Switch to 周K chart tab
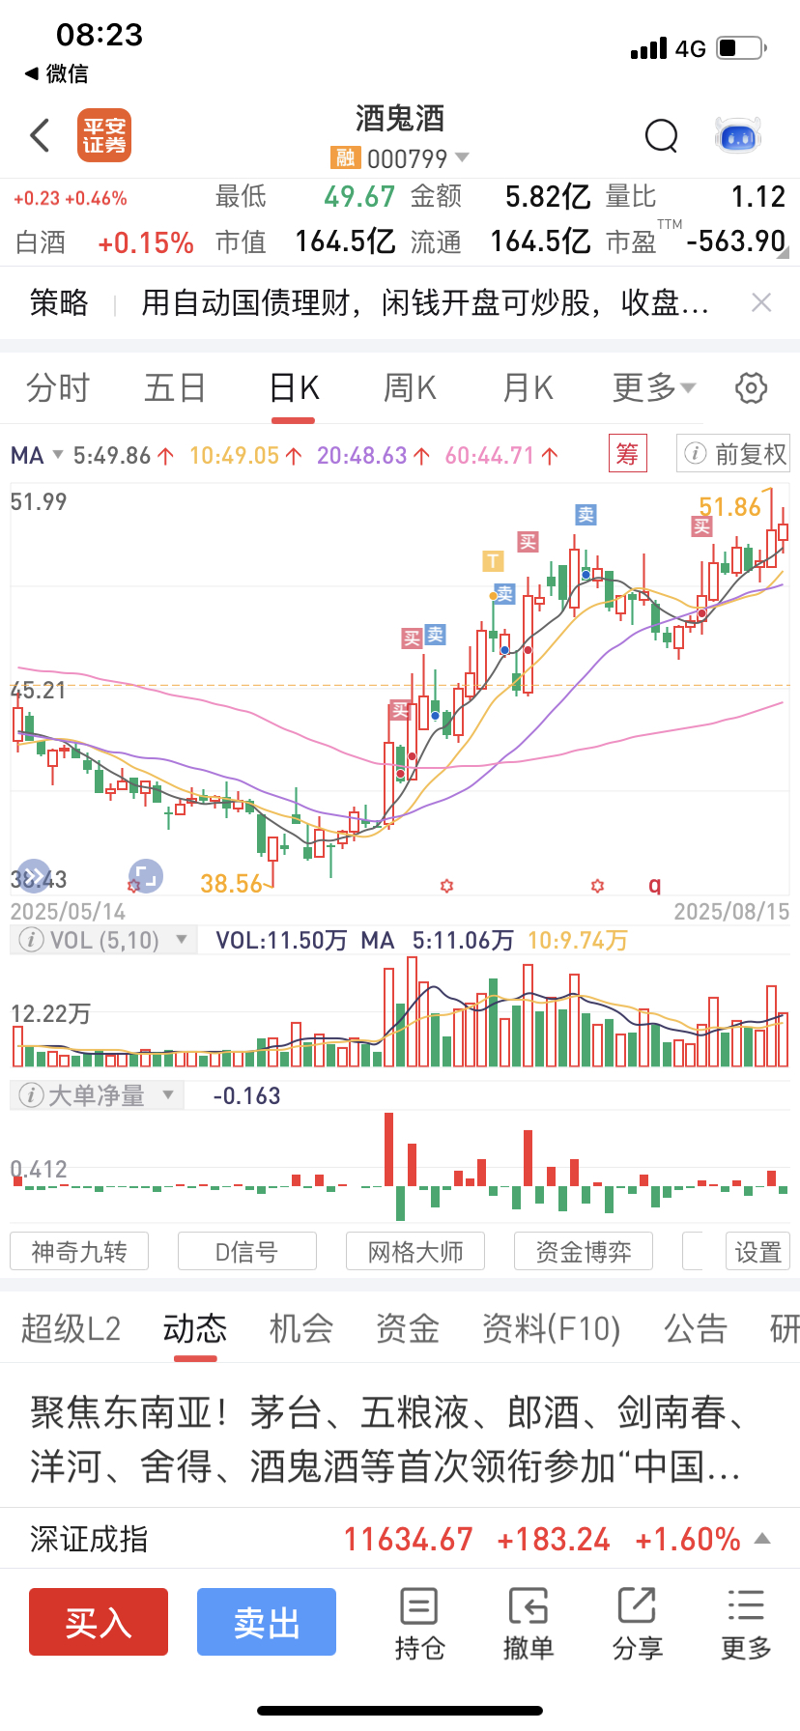800x1731 pixels. pyautogui.click(x=410, y=388)
